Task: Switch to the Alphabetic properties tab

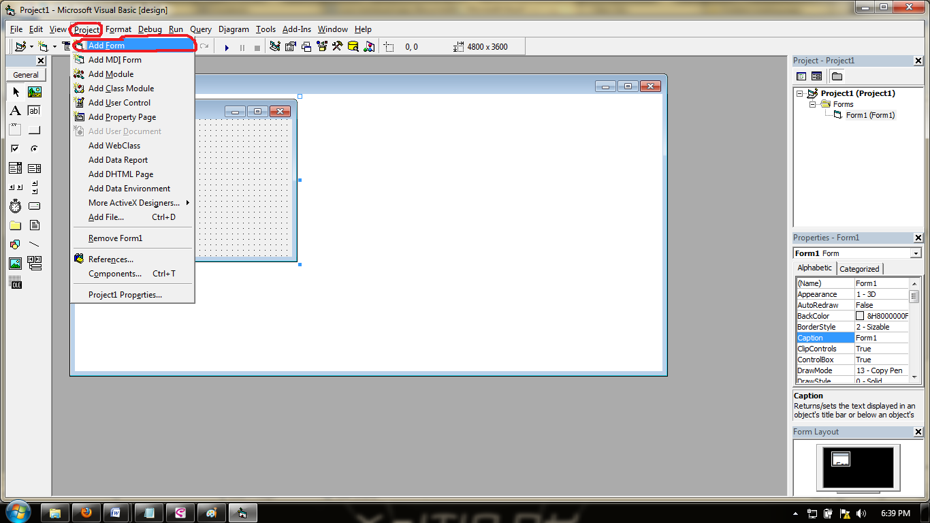Action: 815,268
